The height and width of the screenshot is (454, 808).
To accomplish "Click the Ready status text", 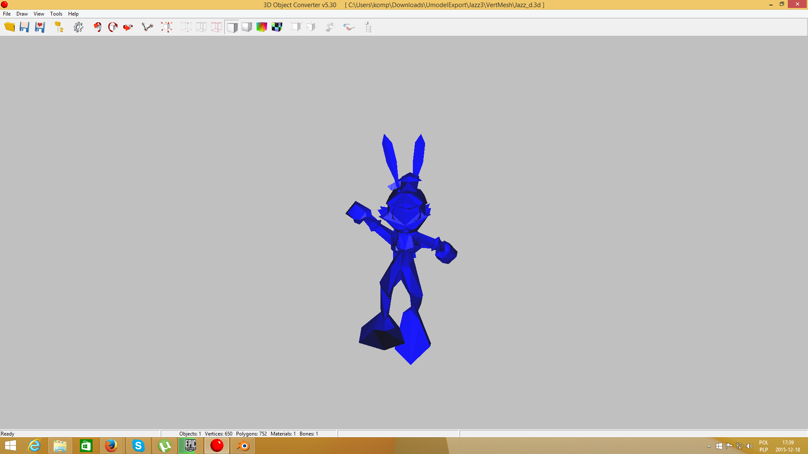I will pyautogui.click(x=8, y=434).
